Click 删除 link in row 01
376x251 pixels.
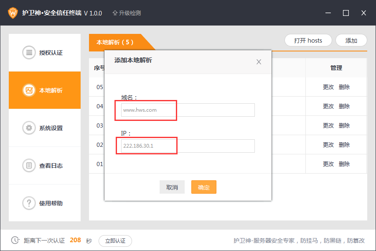point(344,164)
